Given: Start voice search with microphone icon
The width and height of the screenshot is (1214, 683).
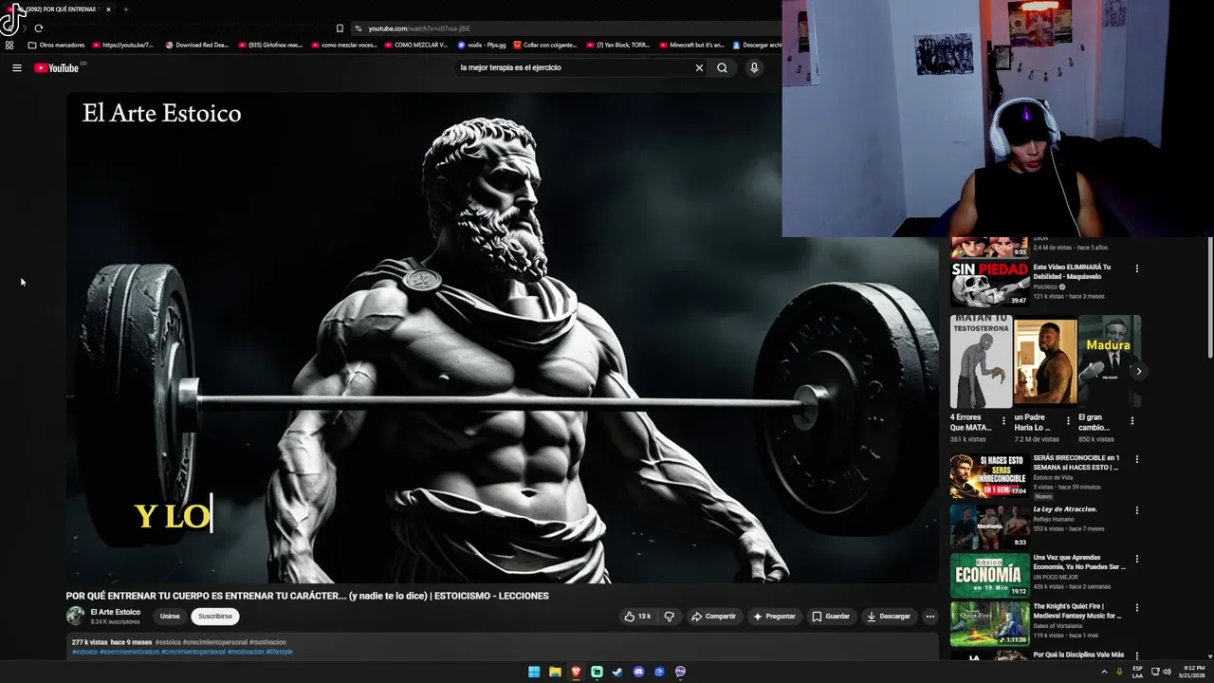Looking at the screenshot, I should click(x=754, y=67).
